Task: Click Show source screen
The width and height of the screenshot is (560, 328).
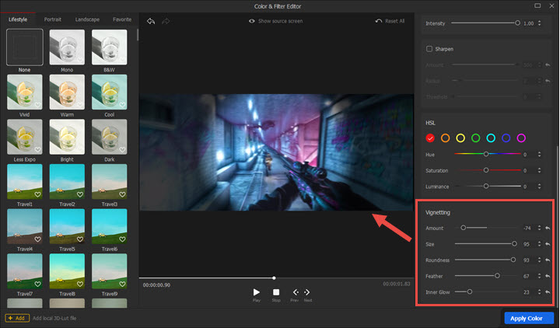Action: click(278, 21)
